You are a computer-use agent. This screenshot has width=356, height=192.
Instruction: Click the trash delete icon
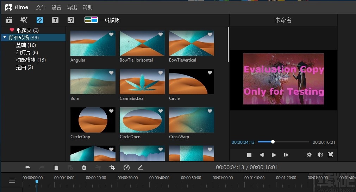[84, 167]
